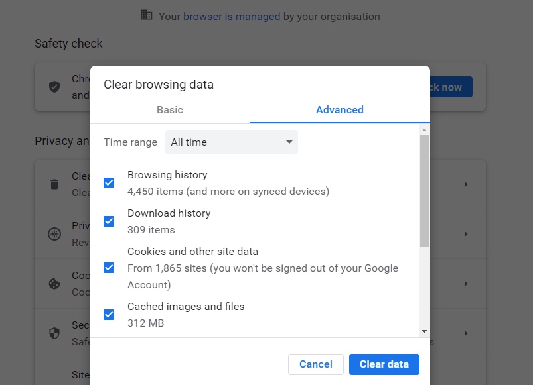533x385 pixels.
Task: Open the Time range dropdown
Action: tap(231, 142)
